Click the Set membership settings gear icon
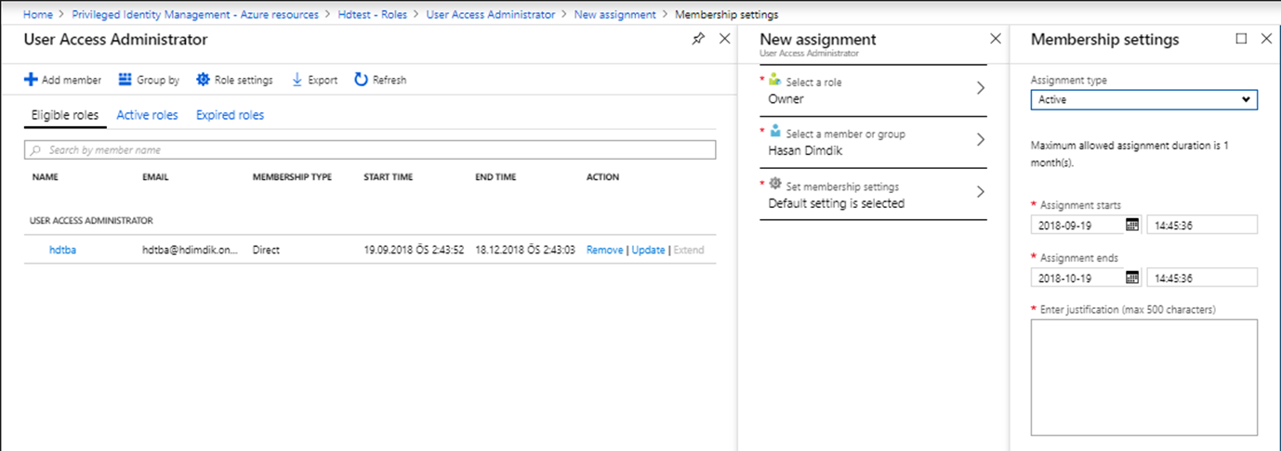This screenshot has height=451, width=1281. 775,184
